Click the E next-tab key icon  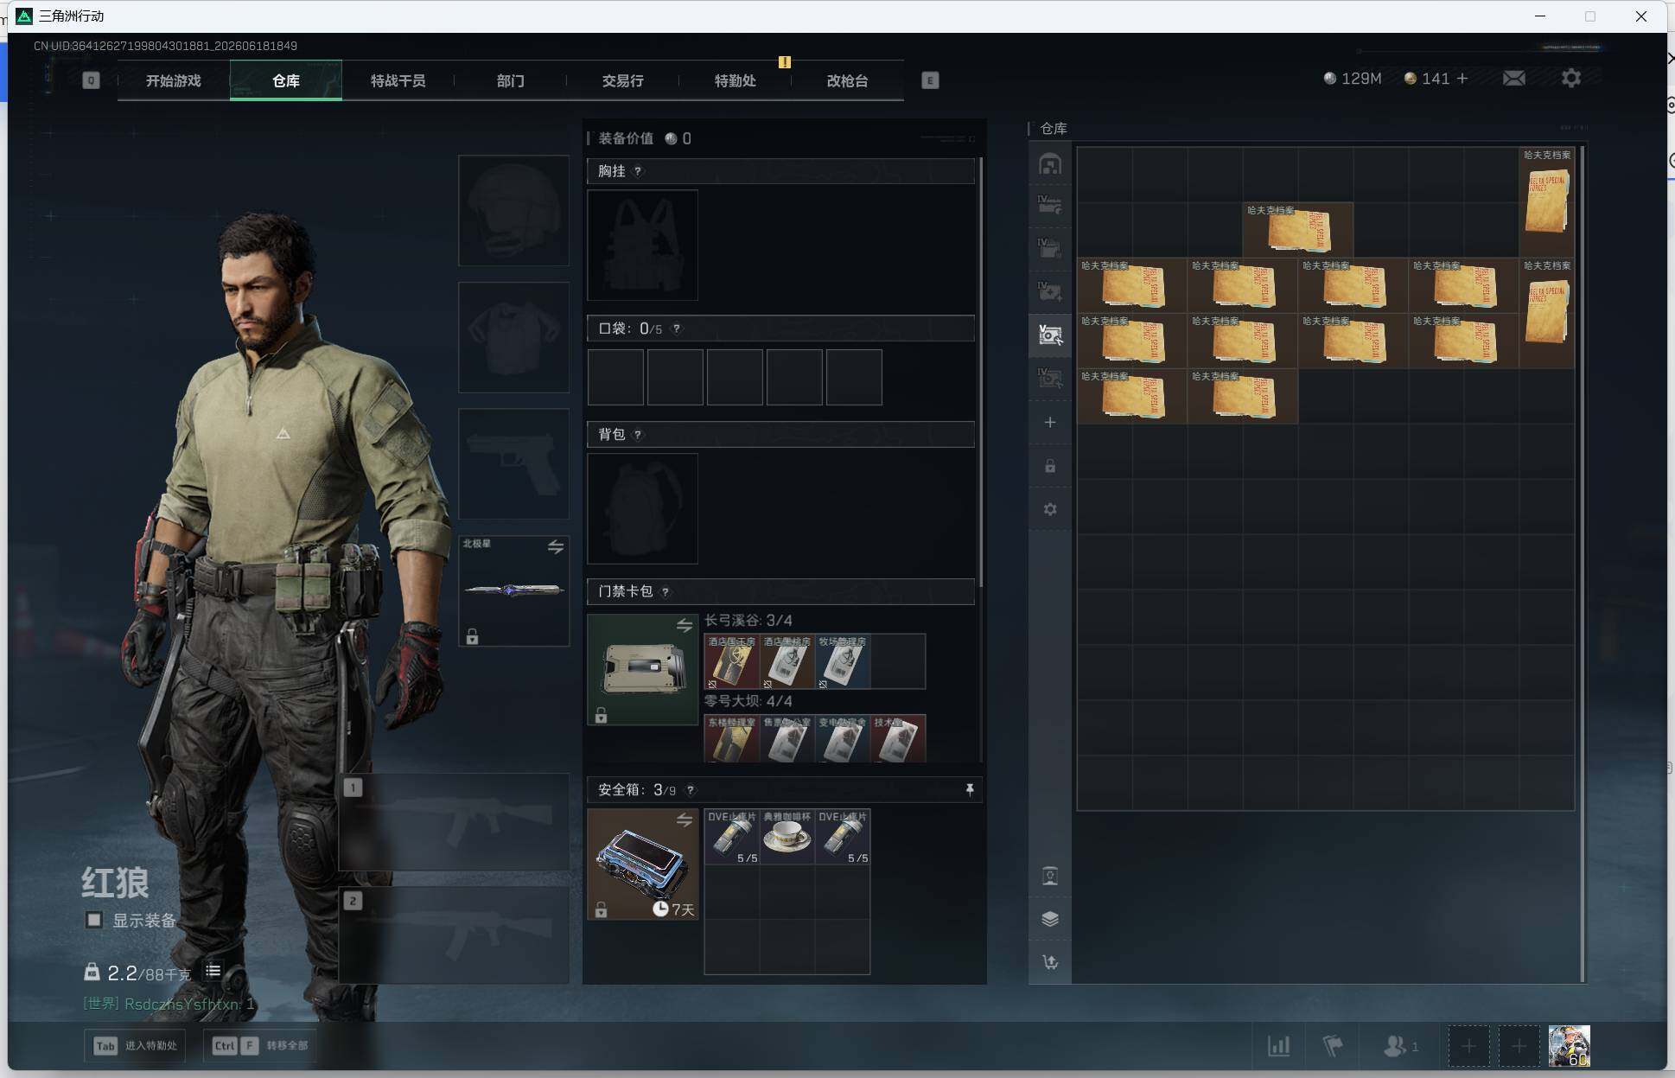(x=930, y=80)
